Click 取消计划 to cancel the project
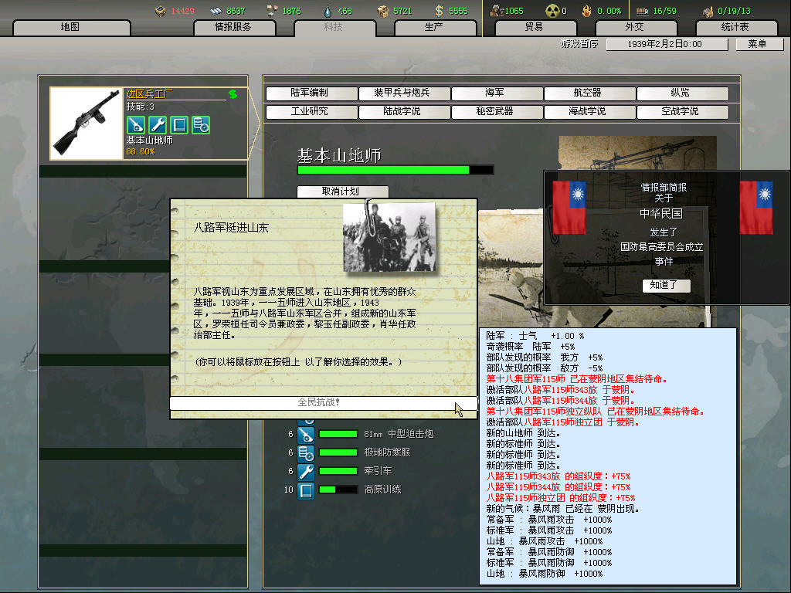Screen dimensions: 791x593 pos(342,192)
